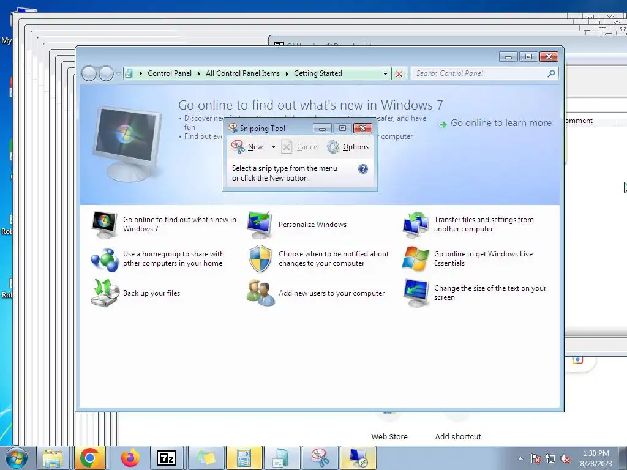Click the green arrow beside Go online to learn more

[443, 124]
